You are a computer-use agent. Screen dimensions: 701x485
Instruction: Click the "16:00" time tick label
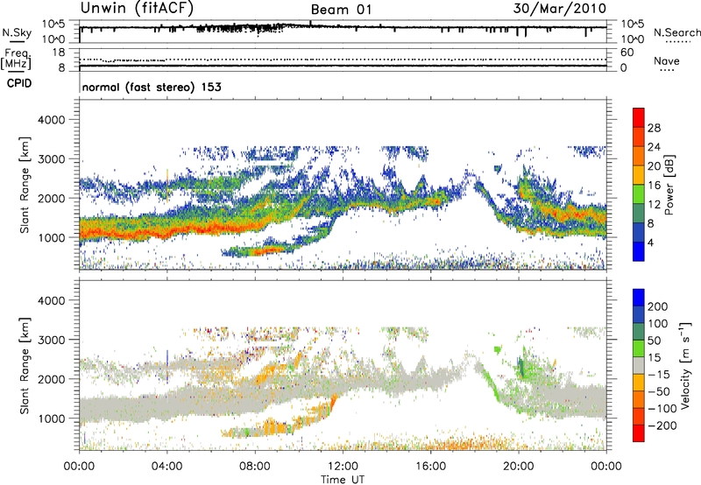point(430,467)
